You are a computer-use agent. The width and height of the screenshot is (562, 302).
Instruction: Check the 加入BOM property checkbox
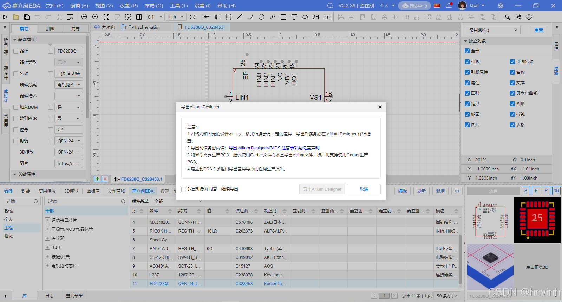pos(16,107)
